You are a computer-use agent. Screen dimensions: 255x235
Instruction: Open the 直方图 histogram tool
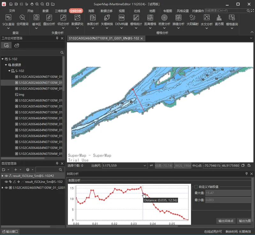219,20
